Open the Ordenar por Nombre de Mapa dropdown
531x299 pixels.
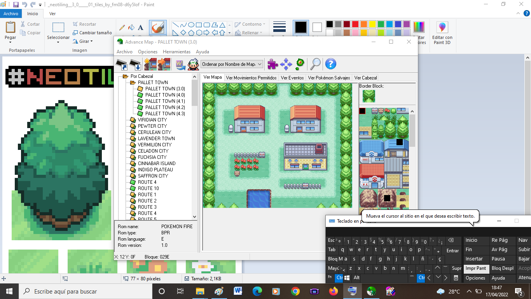232,64
